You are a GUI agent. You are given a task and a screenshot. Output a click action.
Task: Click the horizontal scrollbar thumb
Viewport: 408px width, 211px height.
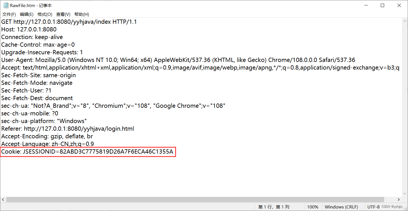(195, 199)
